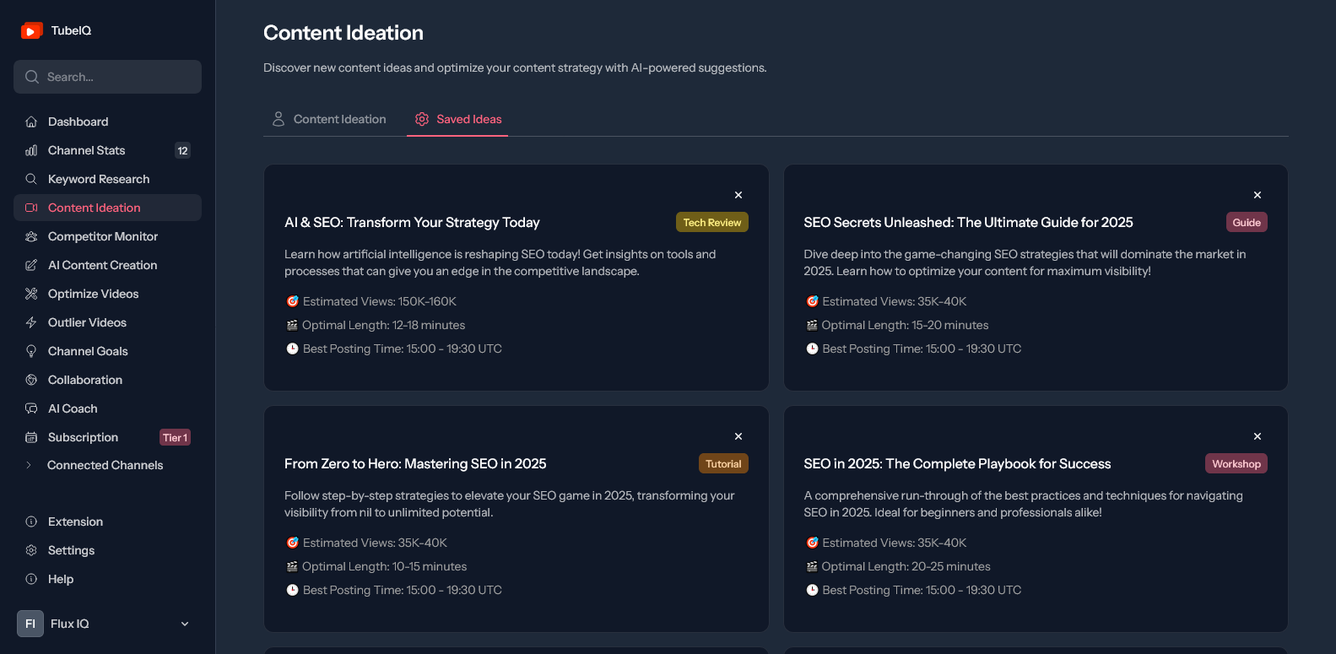Expand the Connected Channels chevron
The image size is (1336, 654).
pos(29,465)
